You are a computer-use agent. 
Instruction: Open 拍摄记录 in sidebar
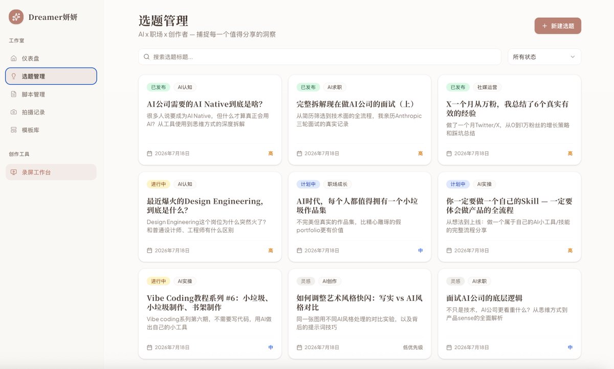point(51,112)
